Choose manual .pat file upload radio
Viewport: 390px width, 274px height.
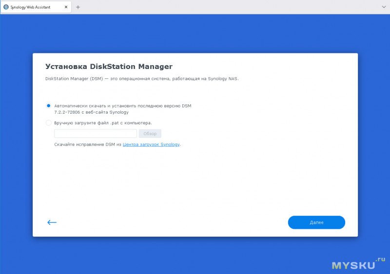(48, 123)
